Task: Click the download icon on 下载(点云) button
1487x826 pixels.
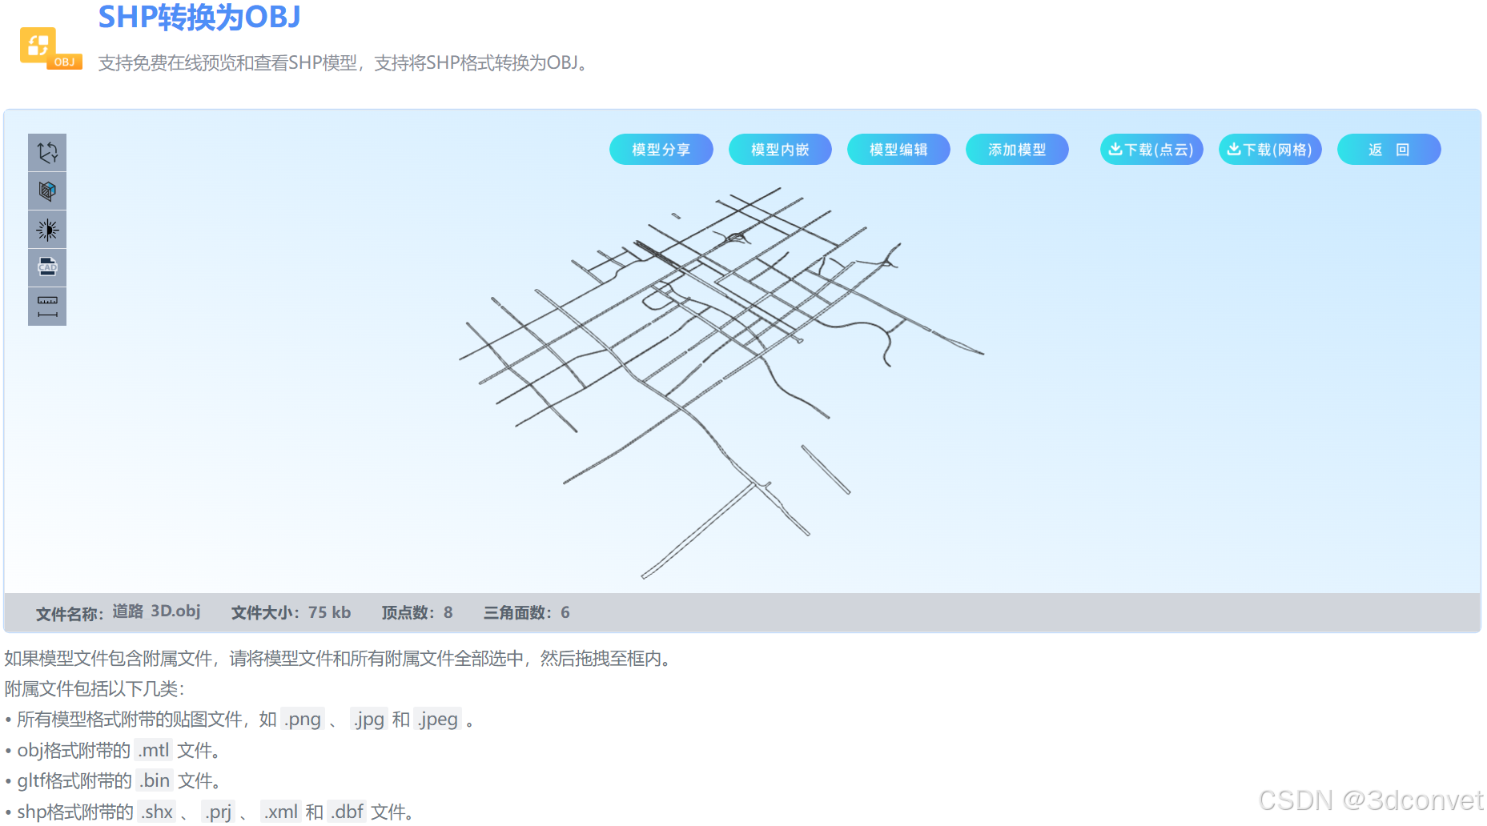Action: 1115,149
